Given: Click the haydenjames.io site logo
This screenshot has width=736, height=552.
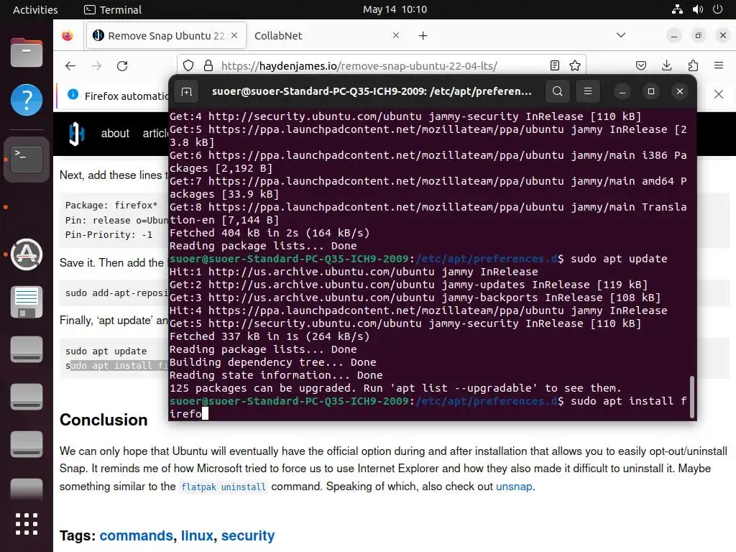Looking at the screenshot, I should click(76, 133).
